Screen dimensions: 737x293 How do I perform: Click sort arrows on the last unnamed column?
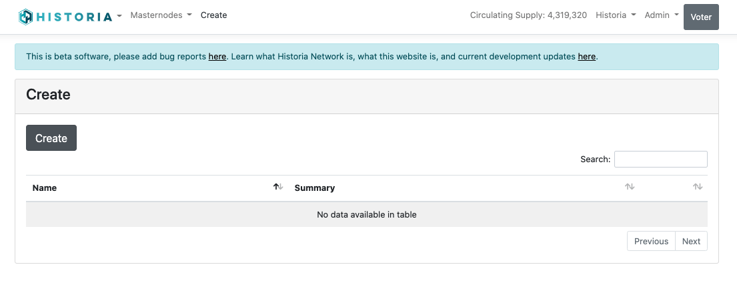coord(697,188)
